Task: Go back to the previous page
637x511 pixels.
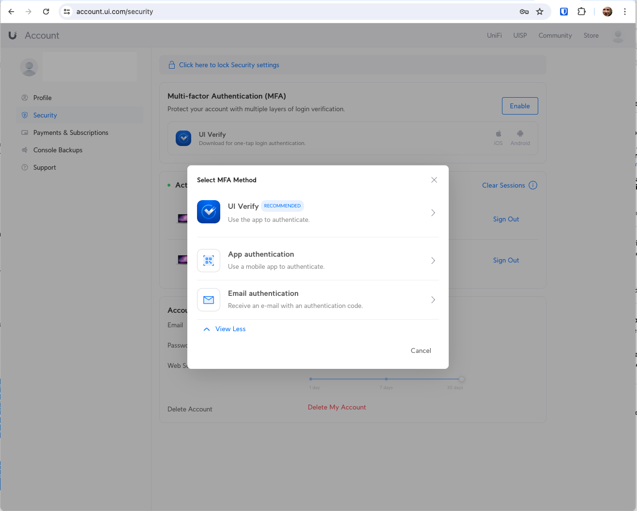Action: point(11,12)
